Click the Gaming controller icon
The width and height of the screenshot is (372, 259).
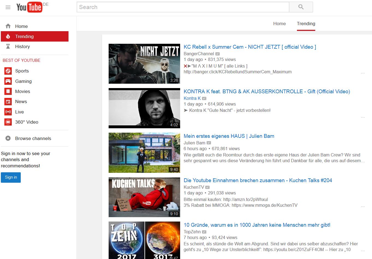tap(8, 81)
